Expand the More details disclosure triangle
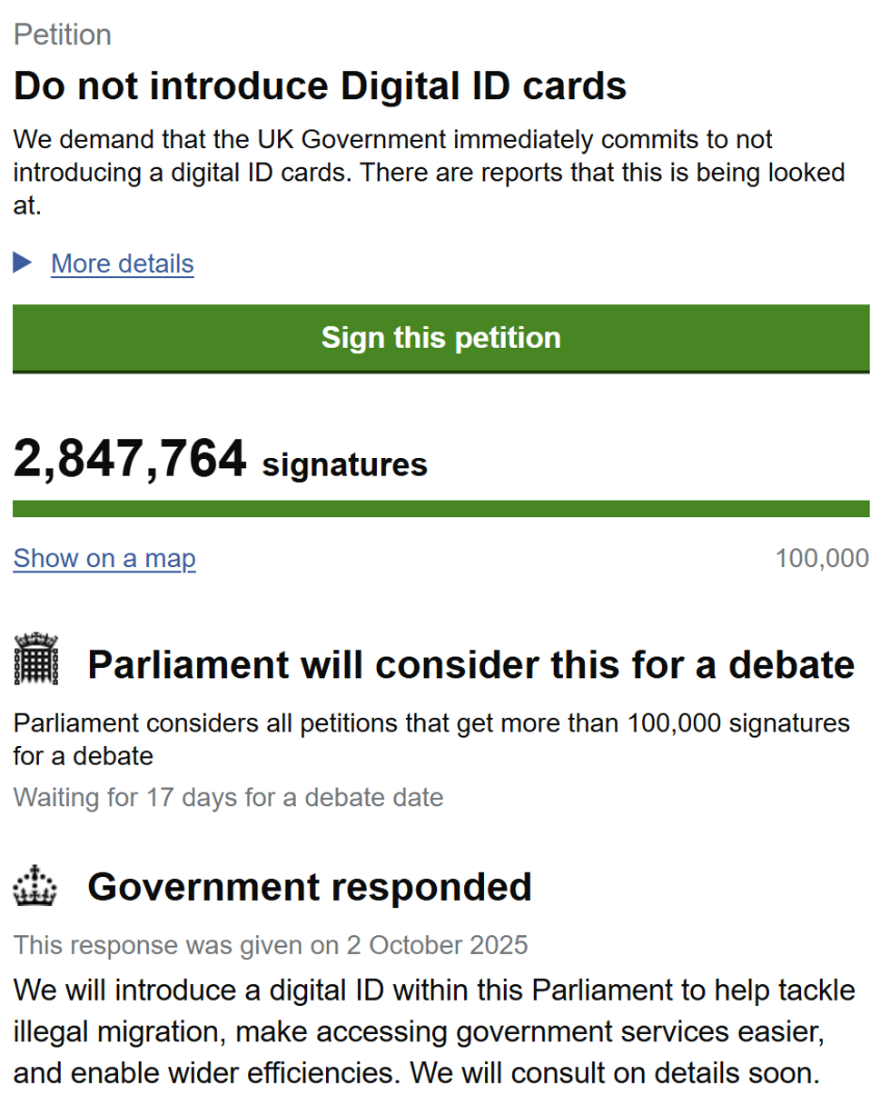This screenshot has height=1105, width=890. pyautogui.click(x=23, y=264)
